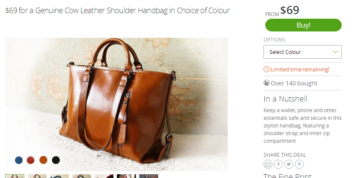Image resolution: width=357 pixels, height=178 pixels.
Task: Share this deal on Pinterest
Action: coord(299,164)
